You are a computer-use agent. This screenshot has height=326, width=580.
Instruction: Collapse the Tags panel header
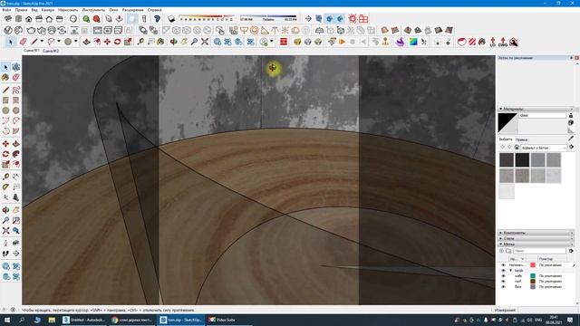click(536, 244)
